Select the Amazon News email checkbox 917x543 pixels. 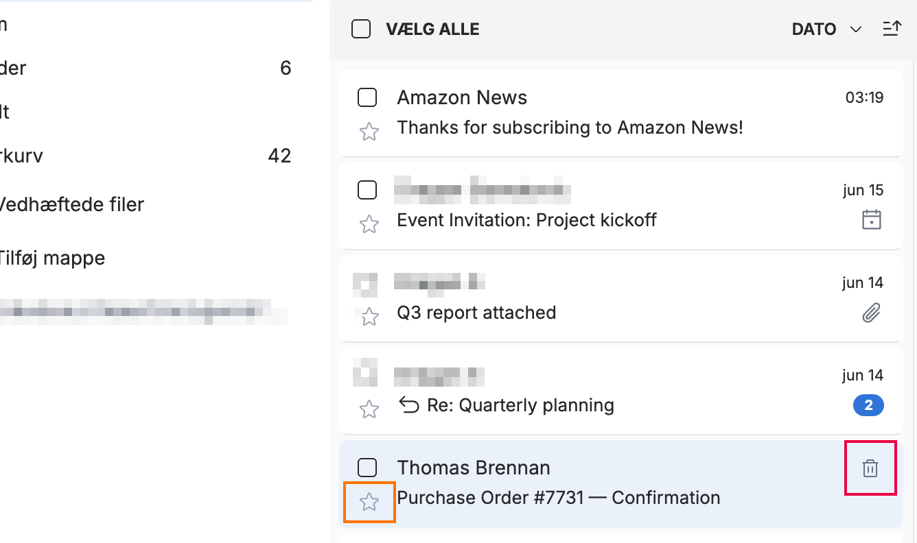point(367,97)
